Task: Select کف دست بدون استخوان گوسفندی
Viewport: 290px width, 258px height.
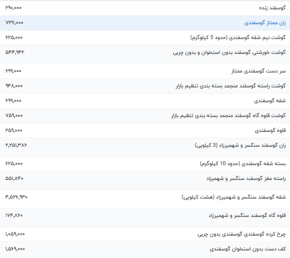Action: pos(248,249)
